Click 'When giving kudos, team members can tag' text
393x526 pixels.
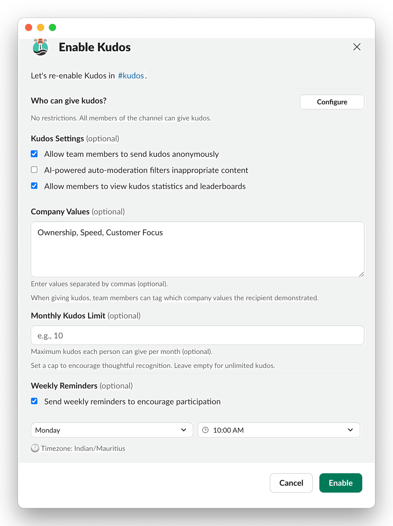pyautogui.click(x=175, y=298)
